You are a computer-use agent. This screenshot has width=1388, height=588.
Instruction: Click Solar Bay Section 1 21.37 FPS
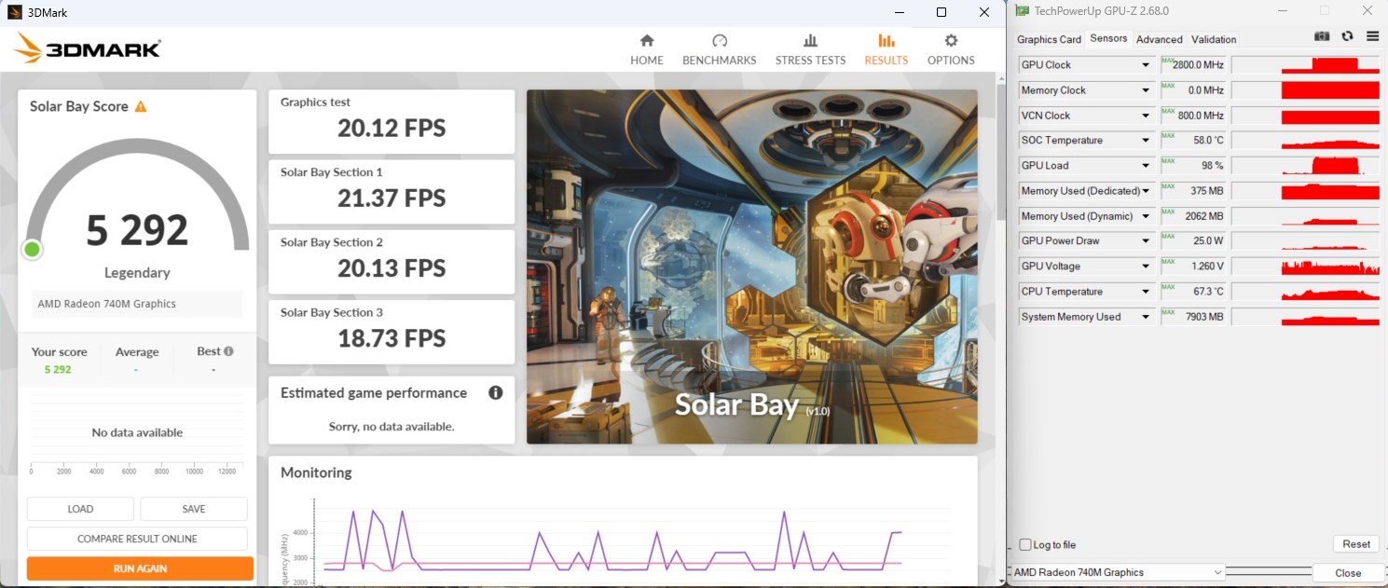392,191
